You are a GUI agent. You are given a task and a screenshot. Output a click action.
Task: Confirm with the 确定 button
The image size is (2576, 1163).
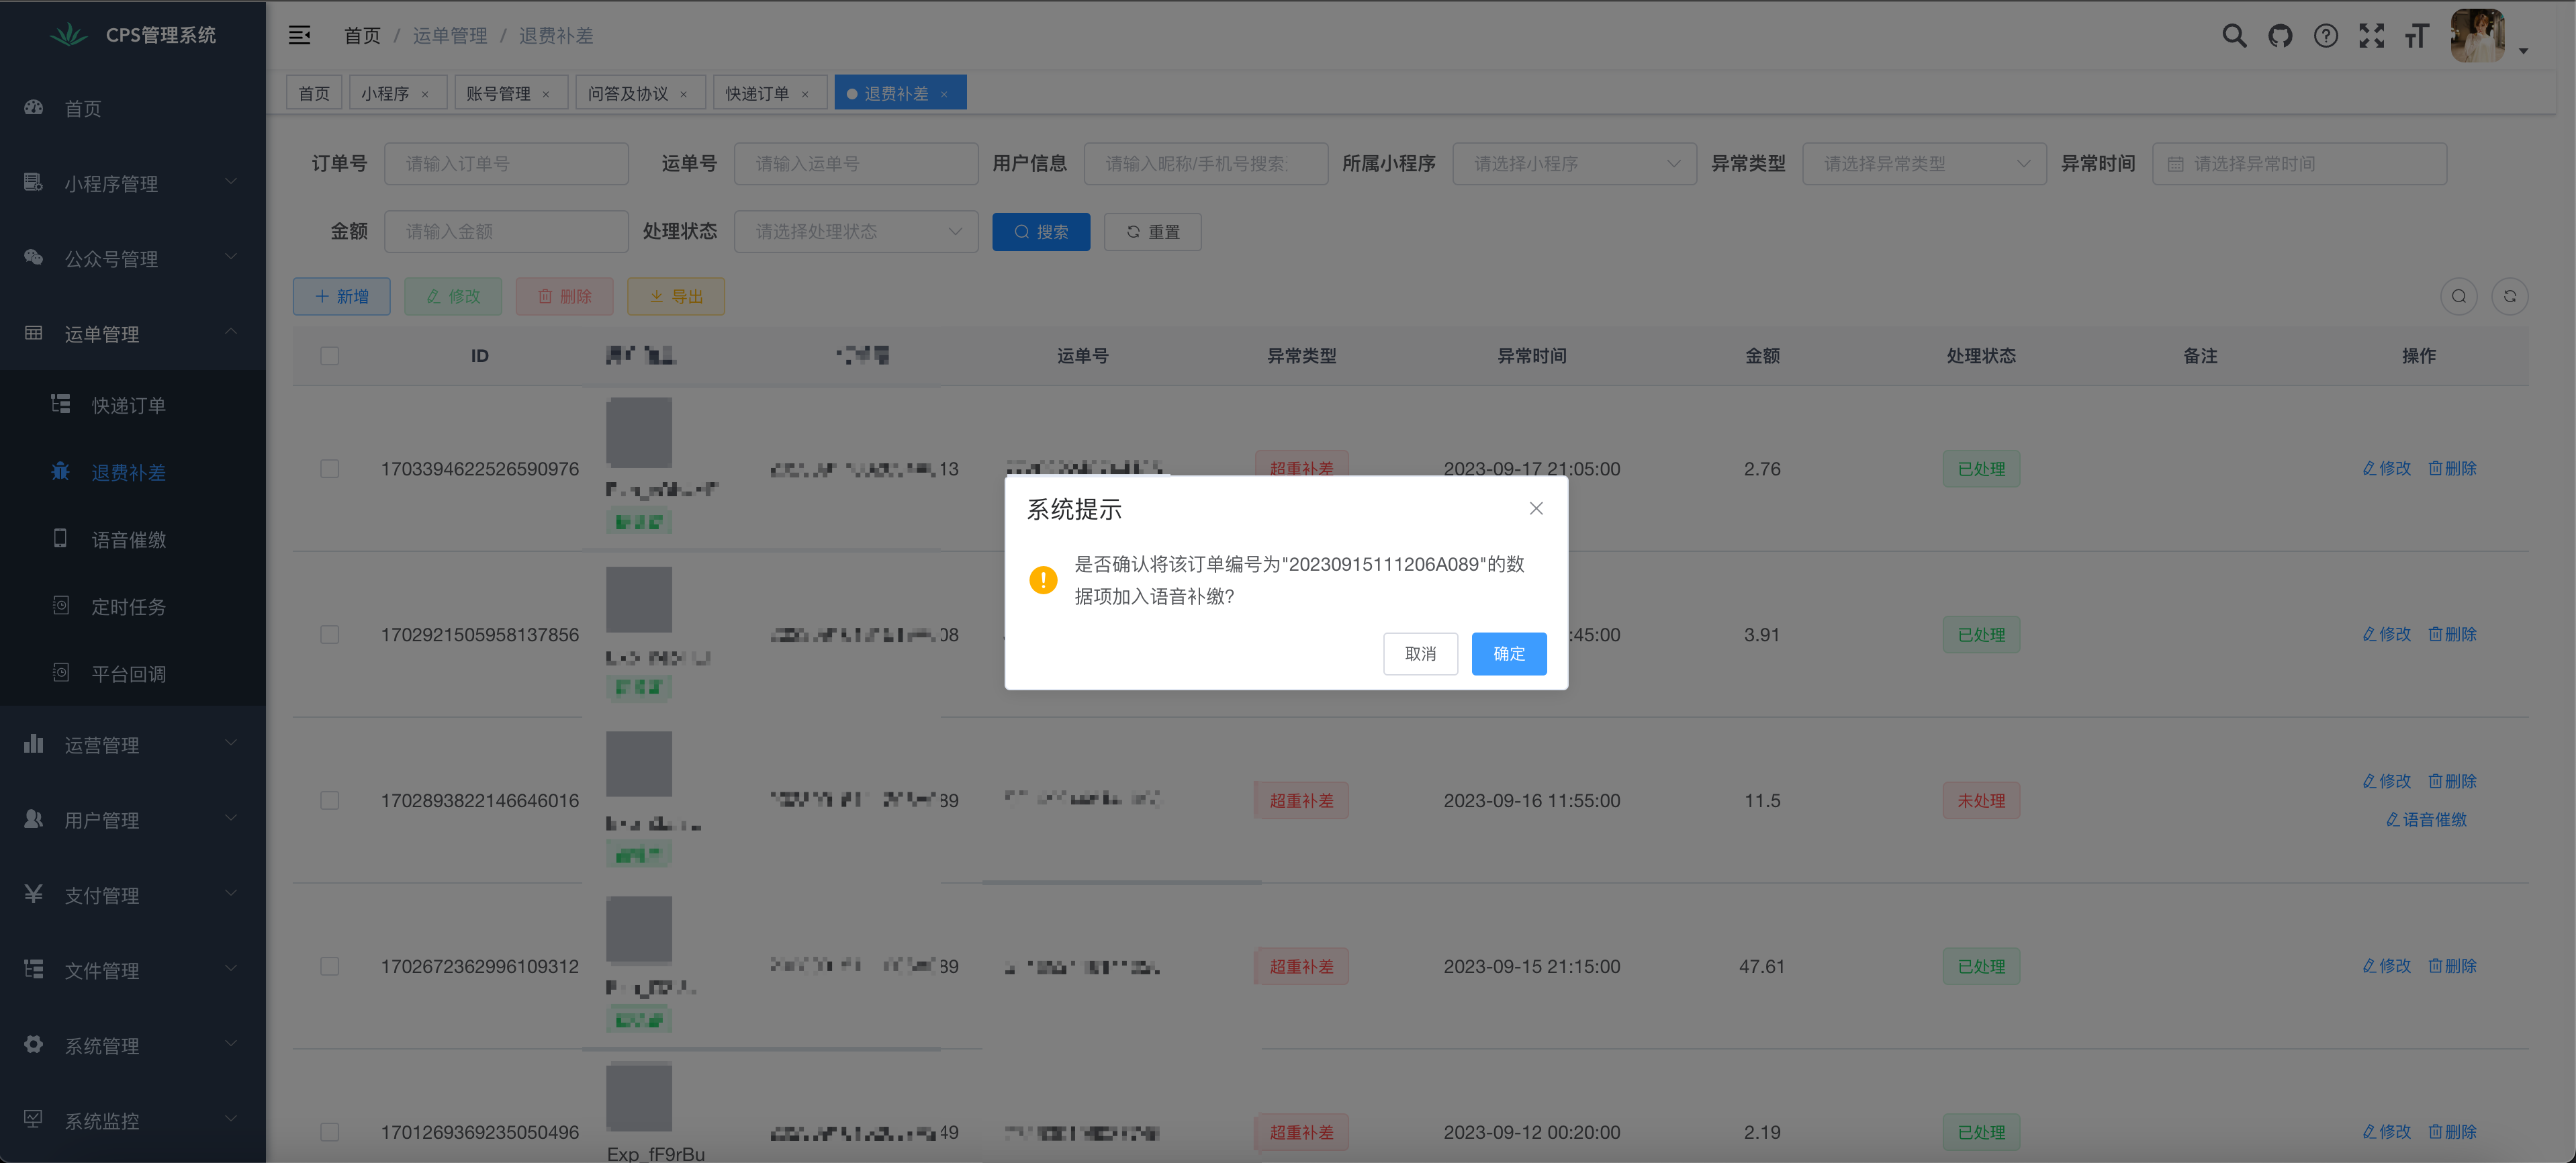[x=1509, y=654]
